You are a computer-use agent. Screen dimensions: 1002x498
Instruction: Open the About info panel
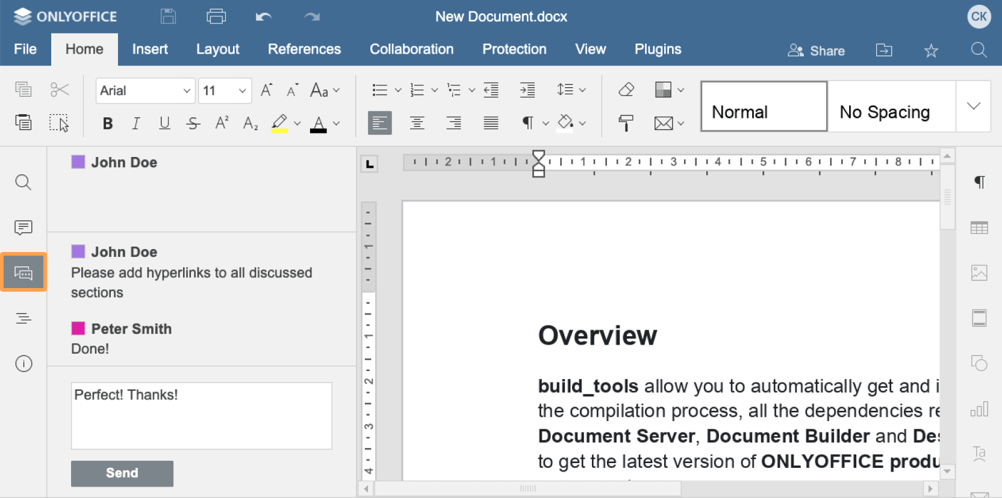(23, 363)
